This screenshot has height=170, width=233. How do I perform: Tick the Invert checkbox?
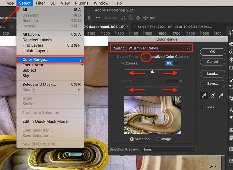[x=201, y=106]
